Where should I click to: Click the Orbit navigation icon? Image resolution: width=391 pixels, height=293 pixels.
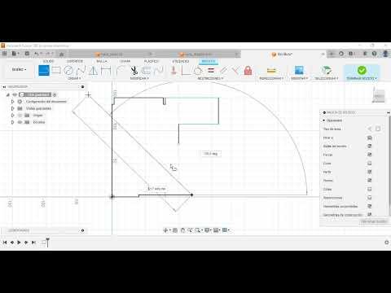click(x=165, y=230)
